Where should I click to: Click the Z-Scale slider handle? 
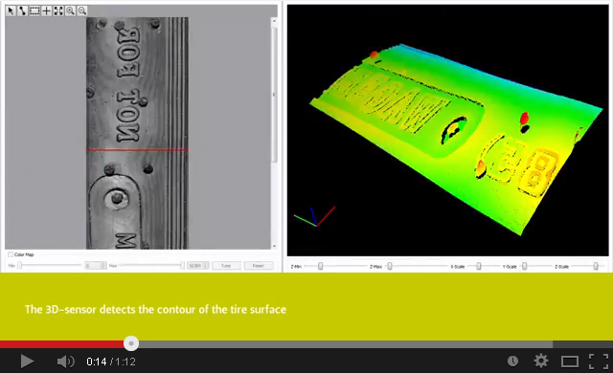[596, 266]
